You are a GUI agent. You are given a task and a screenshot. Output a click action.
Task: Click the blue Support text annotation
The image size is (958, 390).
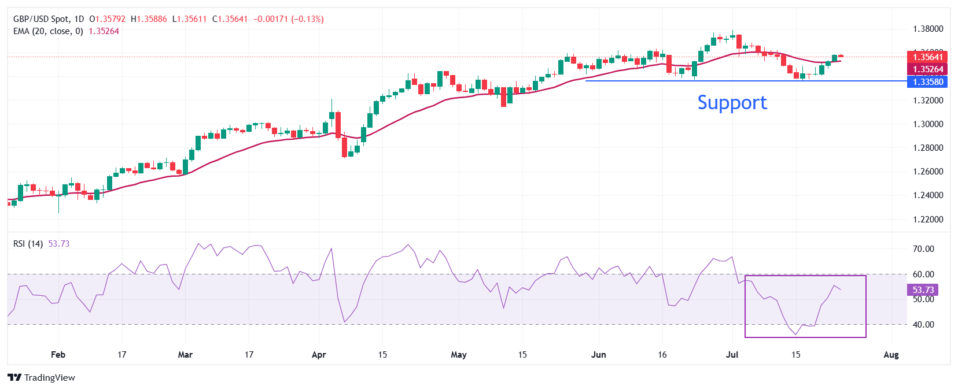pos(732,102)
